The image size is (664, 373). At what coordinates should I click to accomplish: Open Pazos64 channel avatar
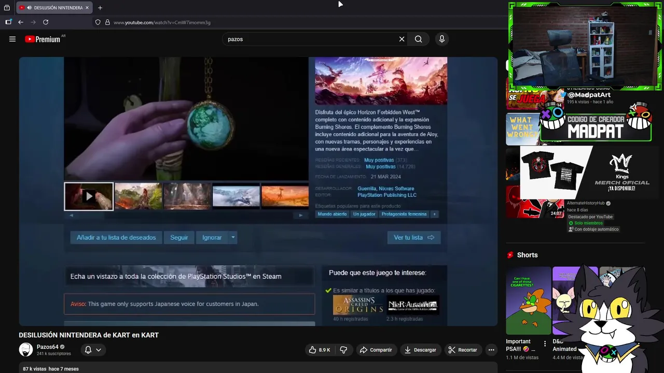[26, 350]
